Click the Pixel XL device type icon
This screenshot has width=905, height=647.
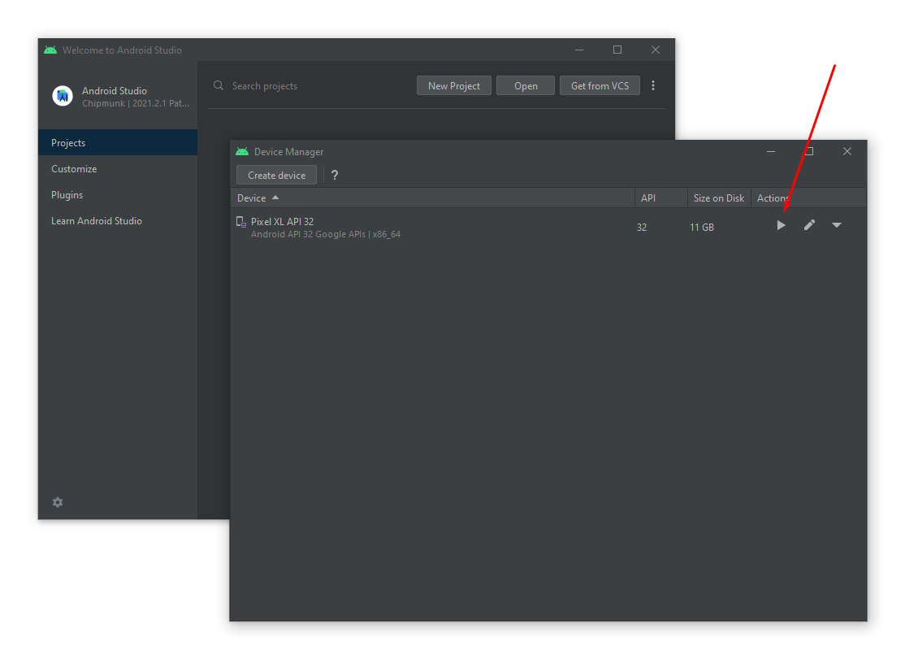pyautogui.click(x=241, y=222)
